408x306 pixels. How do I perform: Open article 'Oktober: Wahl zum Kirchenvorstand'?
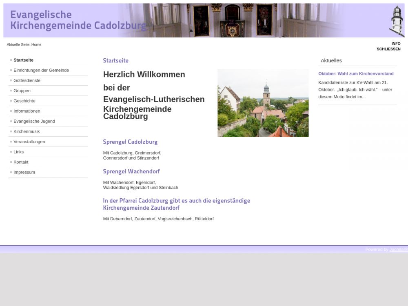[356, 74]
